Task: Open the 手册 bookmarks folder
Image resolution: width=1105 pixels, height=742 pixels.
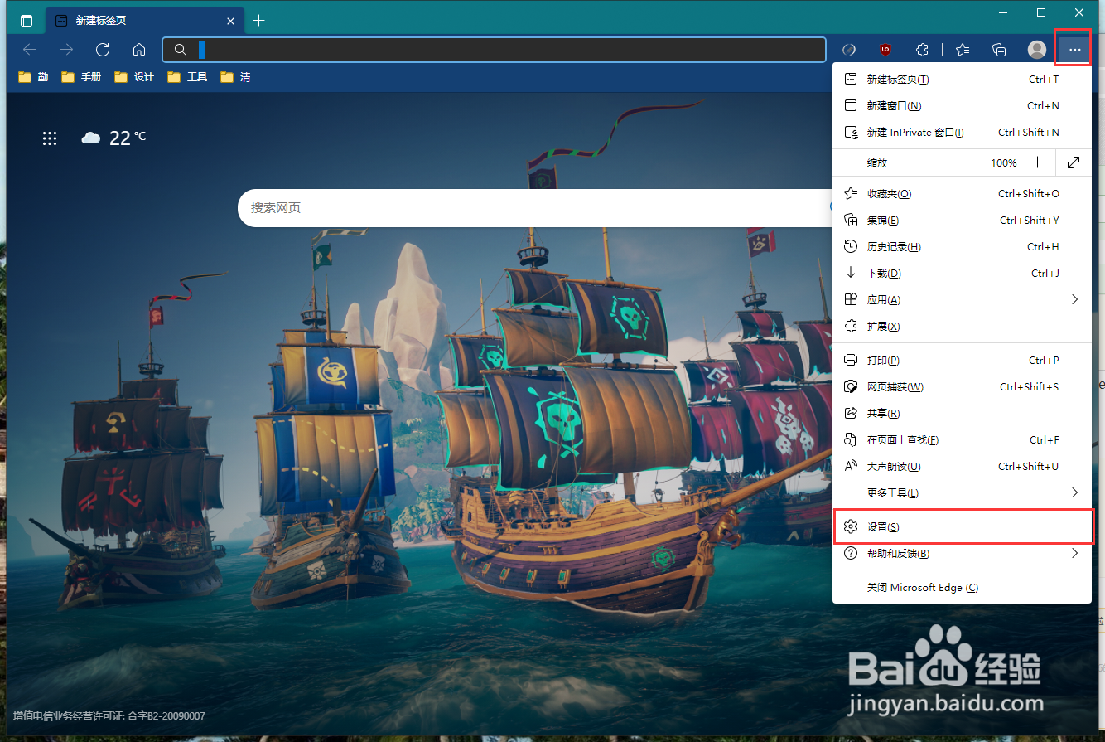Action: coord(81,77)
